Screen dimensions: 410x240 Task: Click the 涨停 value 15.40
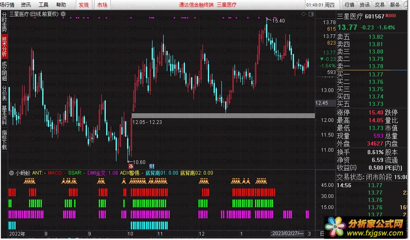click(376, 112)
